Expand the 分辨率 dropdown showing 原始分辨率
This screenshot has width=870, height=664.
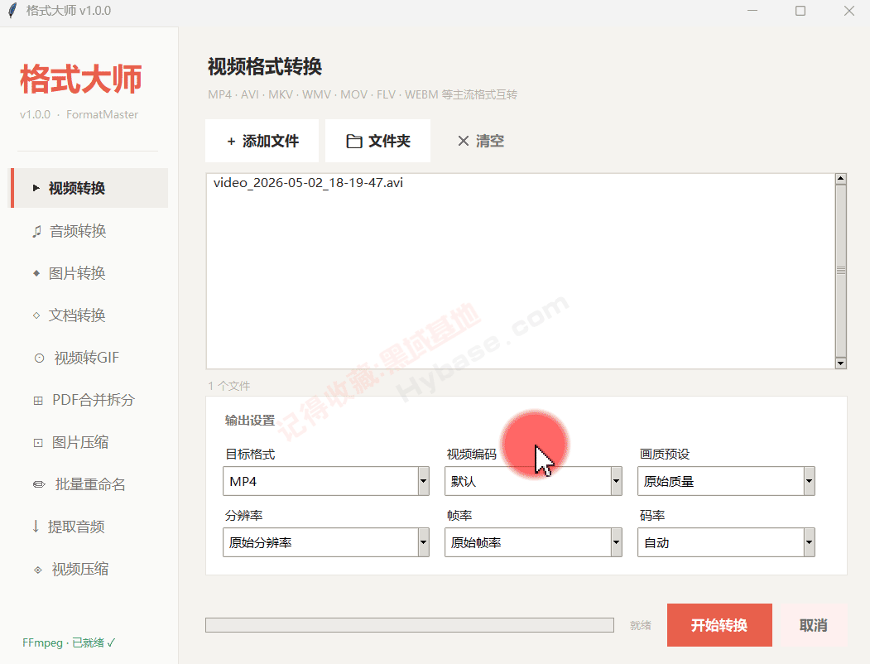(325, 542)
